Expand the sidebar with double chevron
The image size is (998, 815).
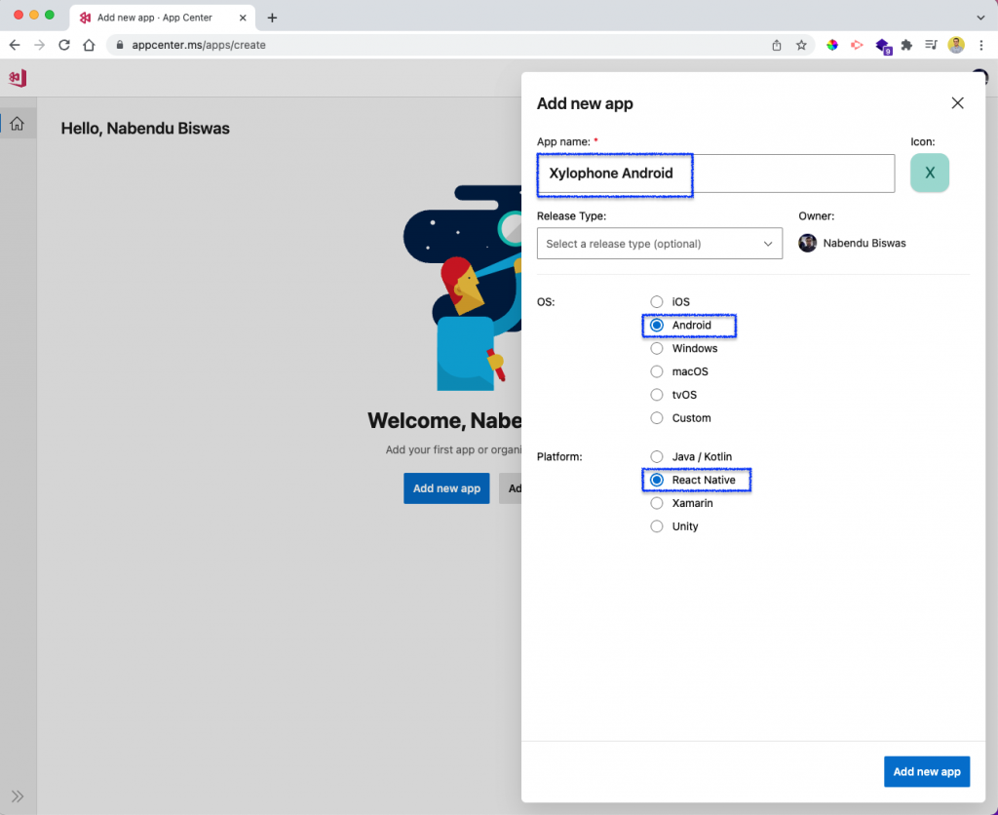pyautogui.click(x=18, y=796)
